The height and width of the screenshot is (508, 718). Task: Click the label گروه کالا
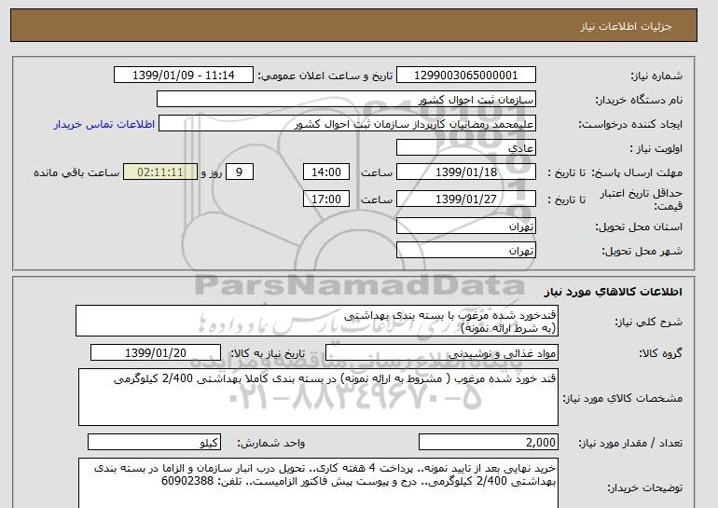tap(660, 353)
